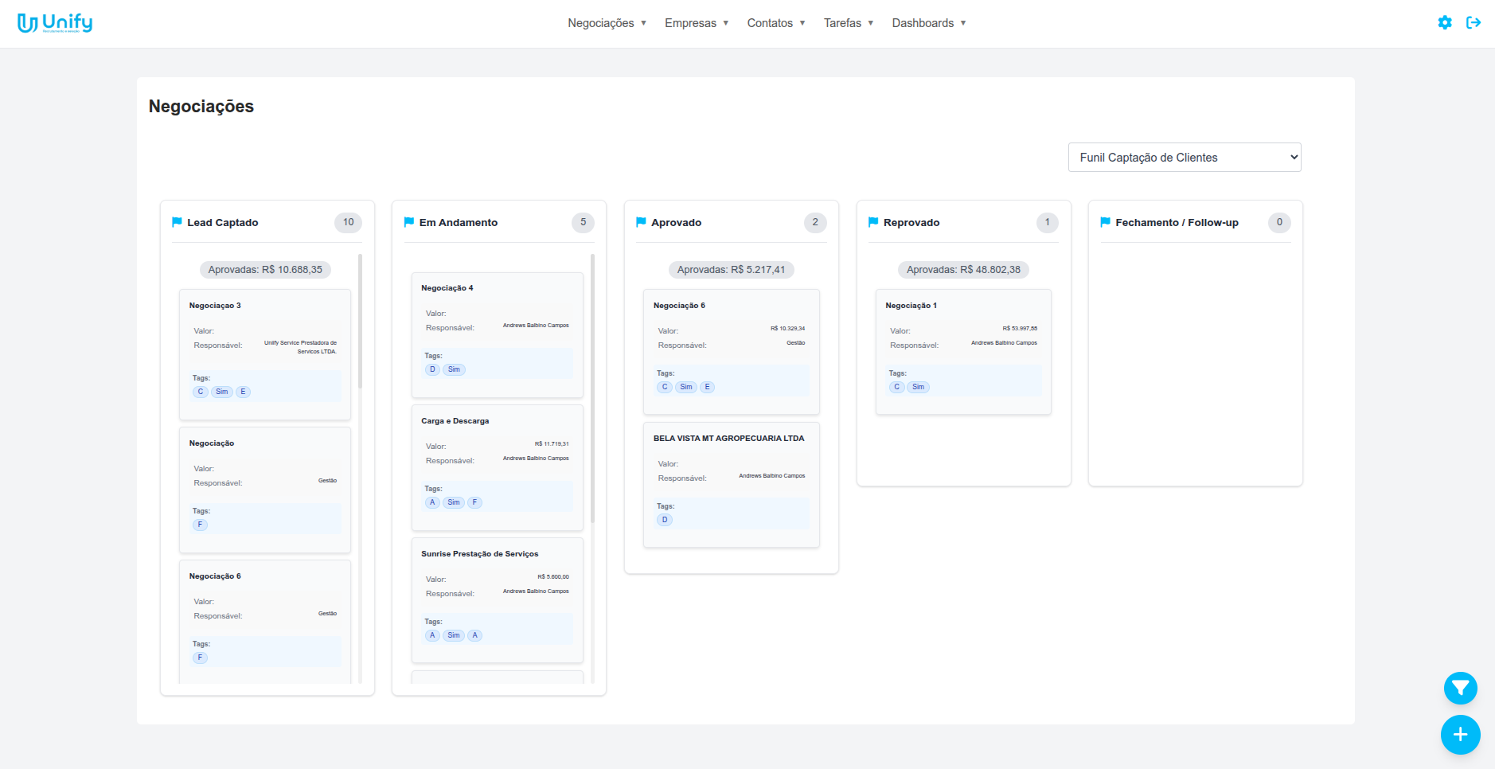The image size is (1495, 769).
Task: Click the Fechamento / Follow-up flag icon
Action: tap(1105, 222)
